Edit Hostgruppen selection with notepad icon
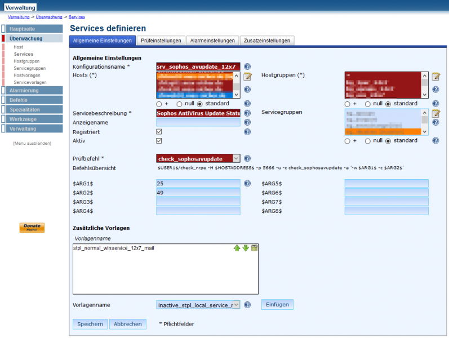Viewport: 449px width, 338px height. [436, 77]
